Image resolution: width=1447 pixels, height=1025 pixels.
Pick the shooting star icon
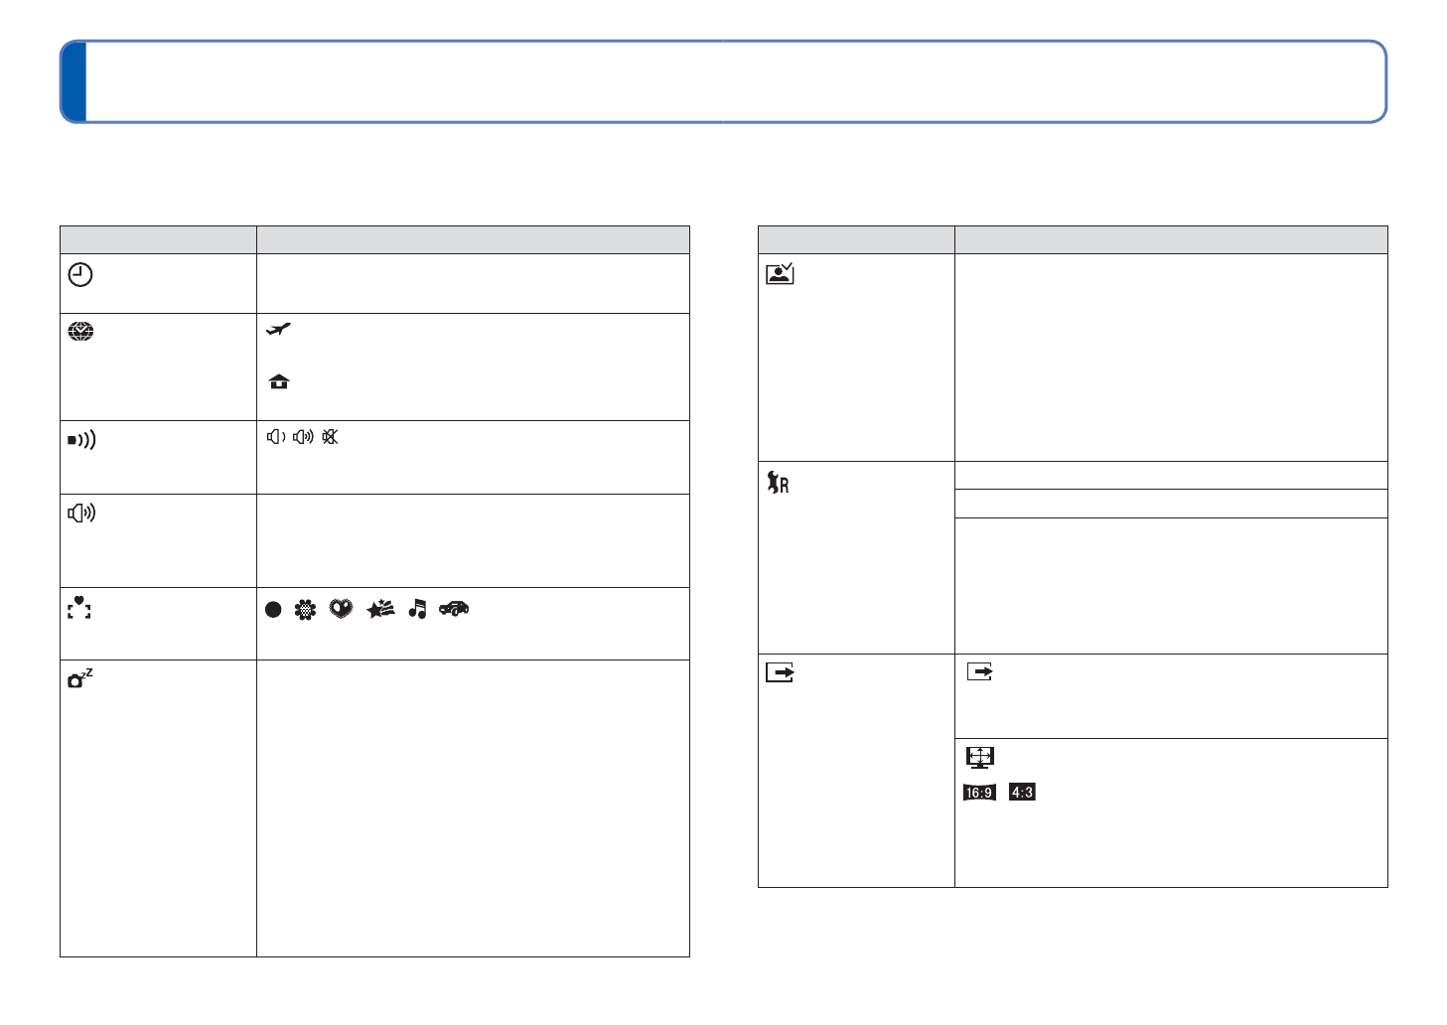pos(380,610)
